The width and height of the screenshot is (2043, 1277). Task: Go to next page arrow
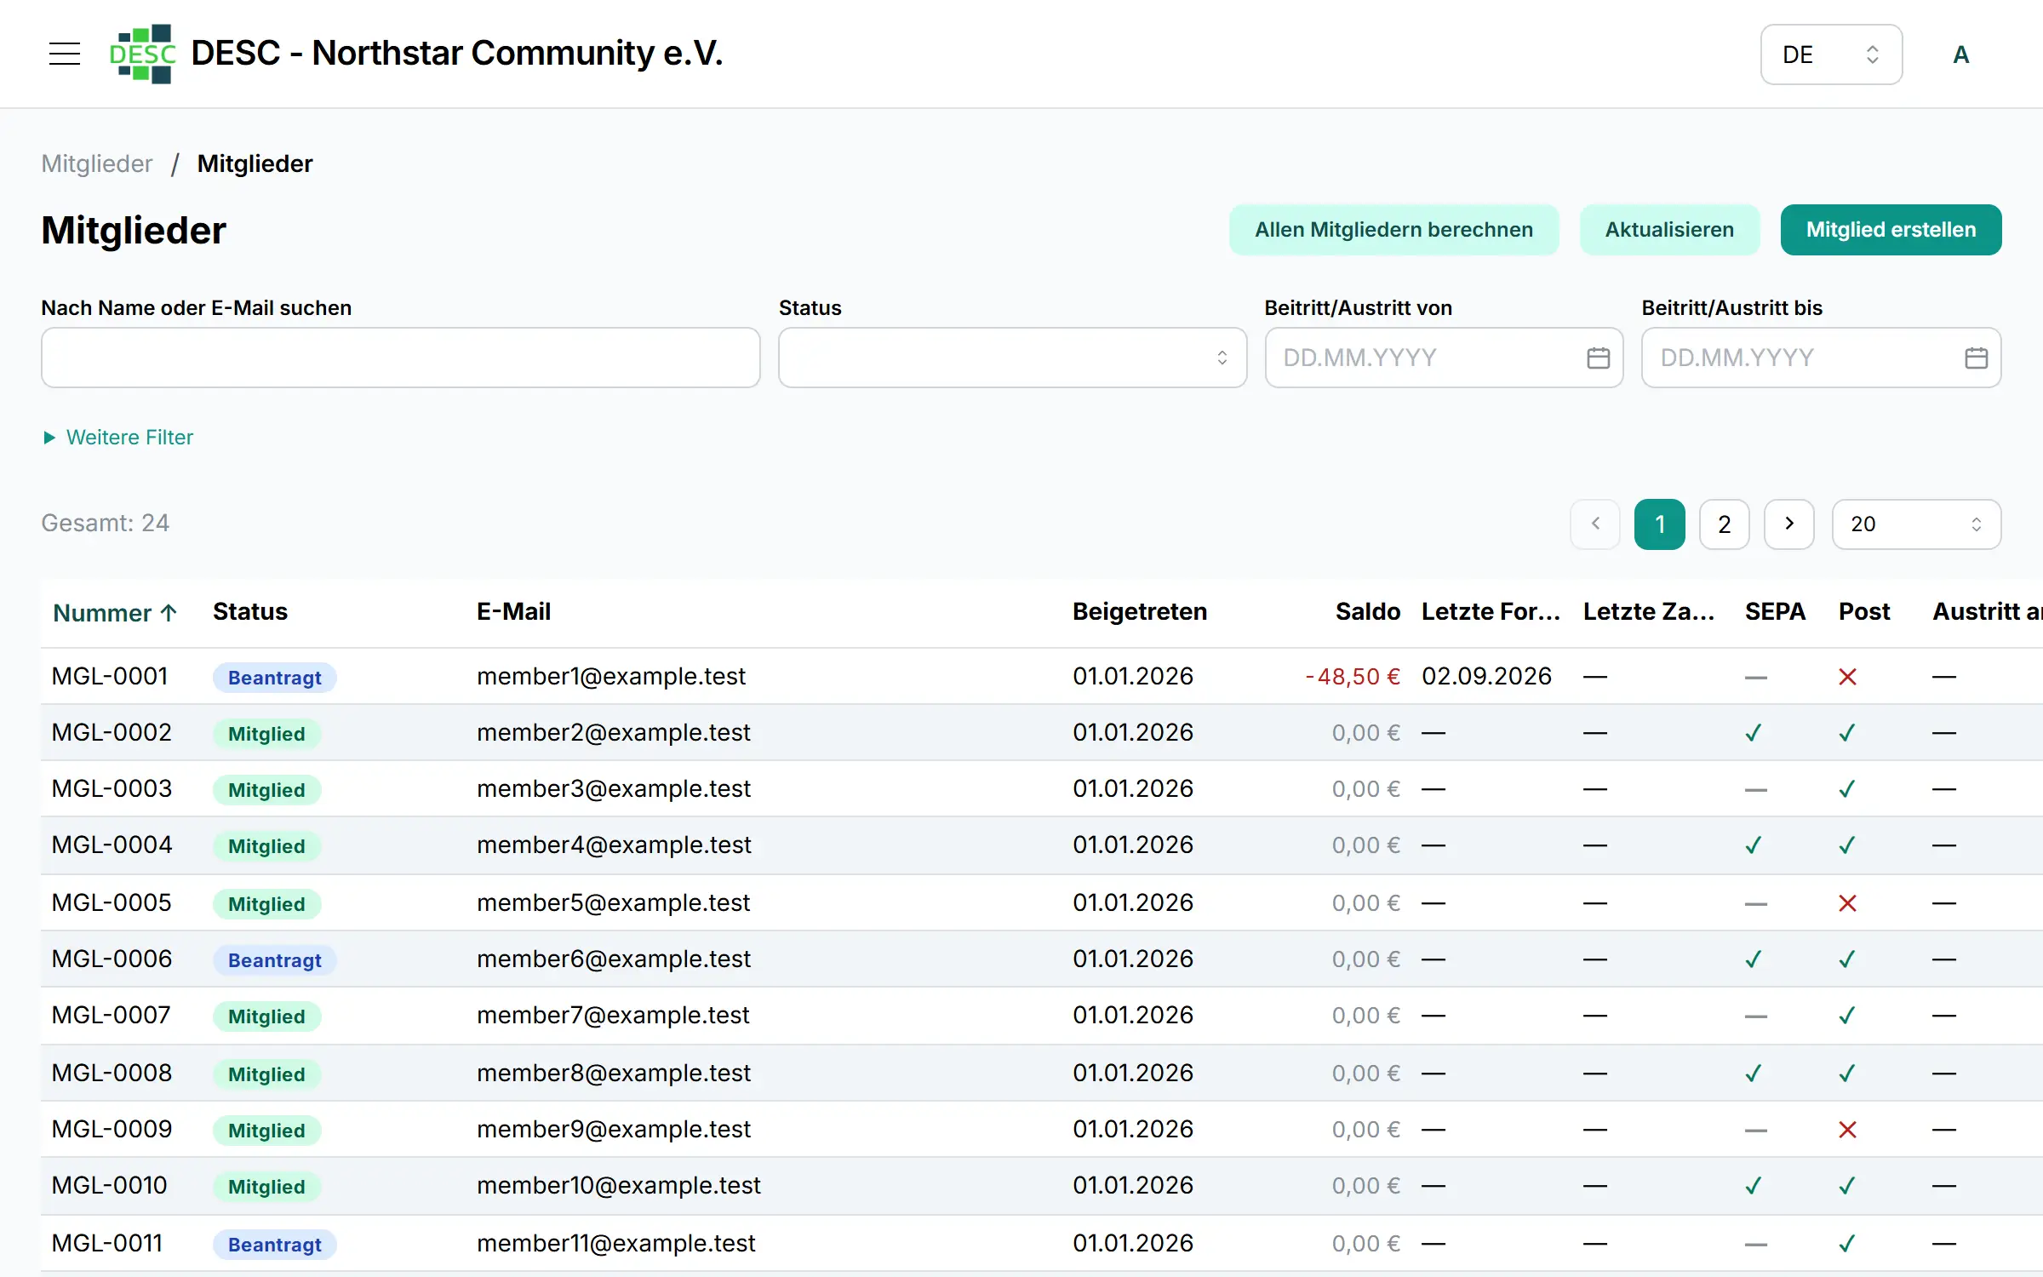[1788, 524]
